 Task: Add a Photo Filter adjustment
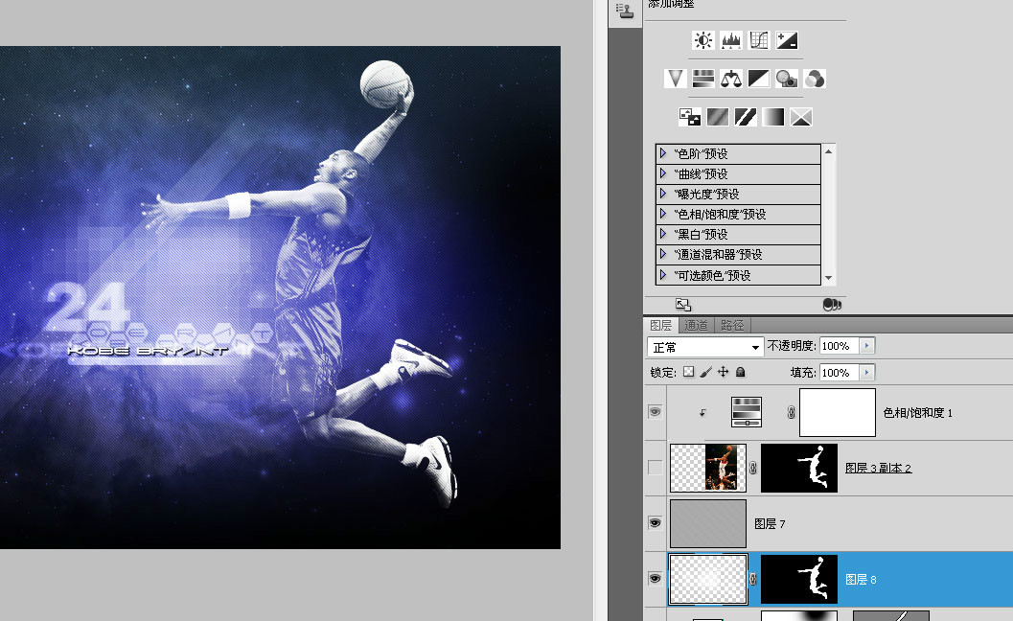point(787,79)
